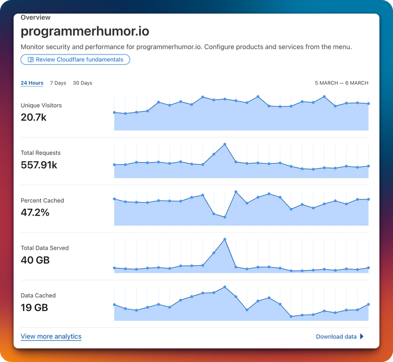Click the peak point on Data Cached chart
This screenshot has height=362, width=393.
pos(225,287)
